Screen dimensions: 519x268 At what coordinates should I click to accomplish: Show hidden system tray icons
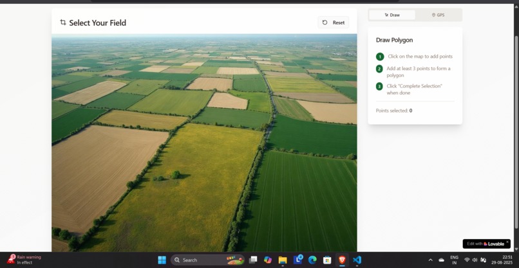(430, 260)
